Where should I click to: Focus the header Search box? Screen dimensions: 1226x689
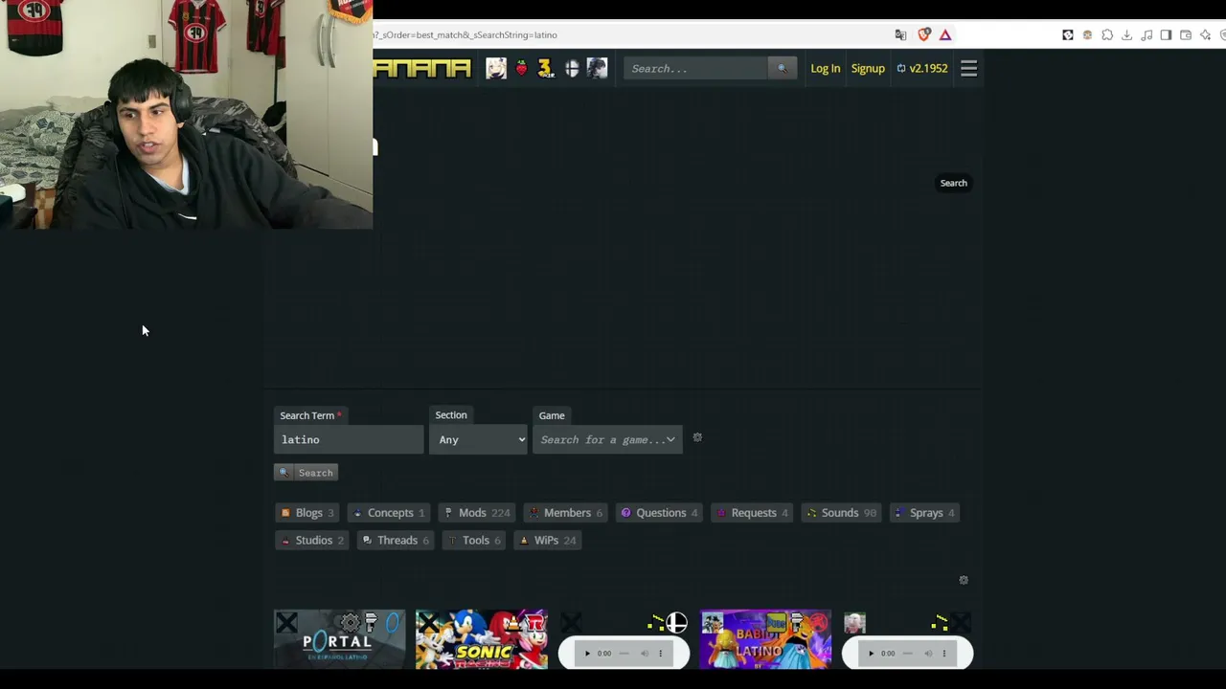pyautogui.click(x=696, y=68)
